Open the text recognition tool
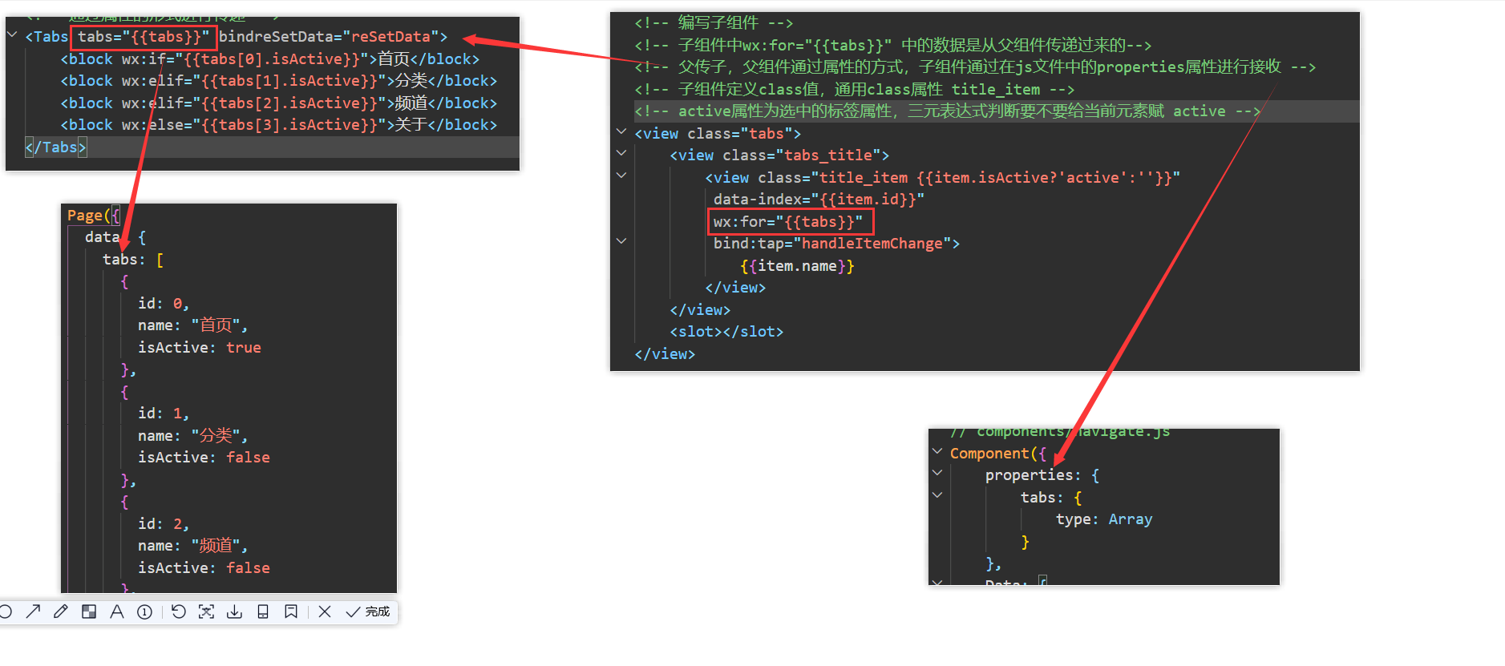The image size is (1505, 666). tap(206, 612)
